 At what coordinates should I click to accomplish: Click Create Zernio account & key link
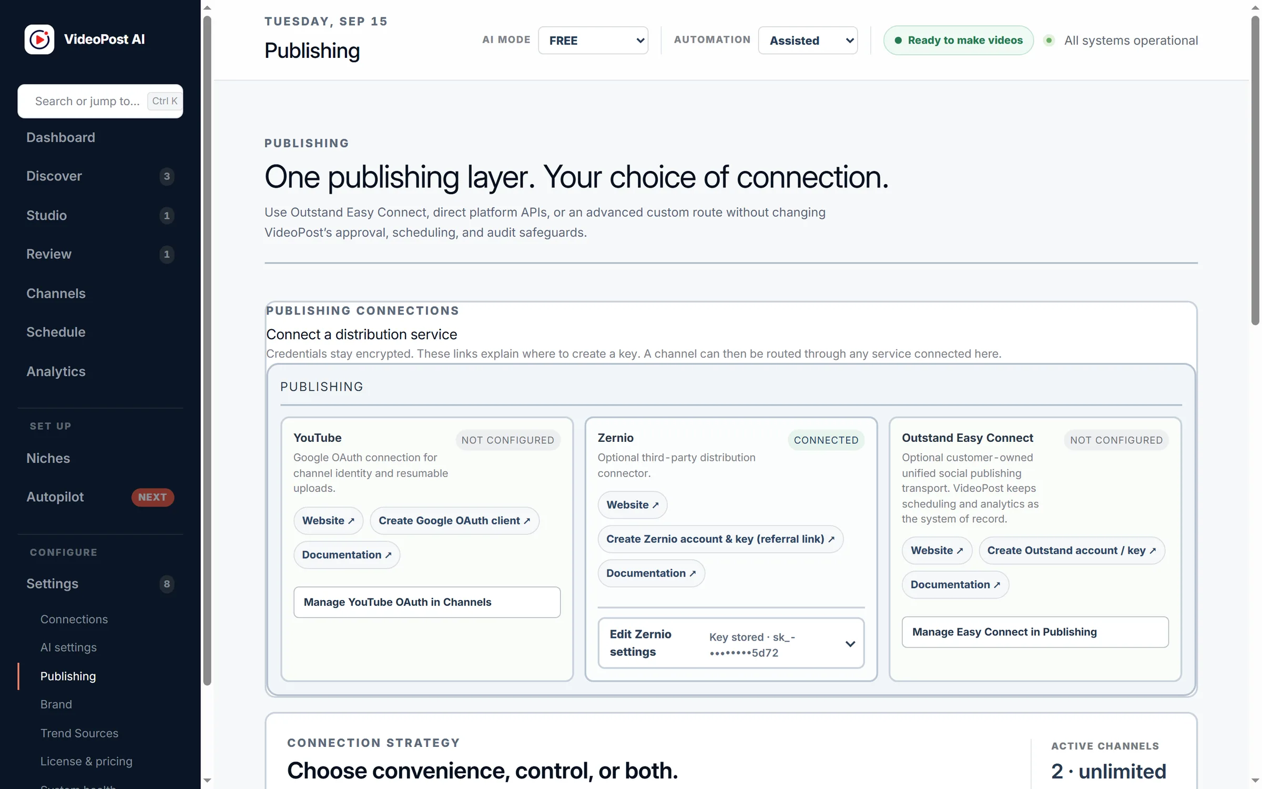(x=720, y=539)
